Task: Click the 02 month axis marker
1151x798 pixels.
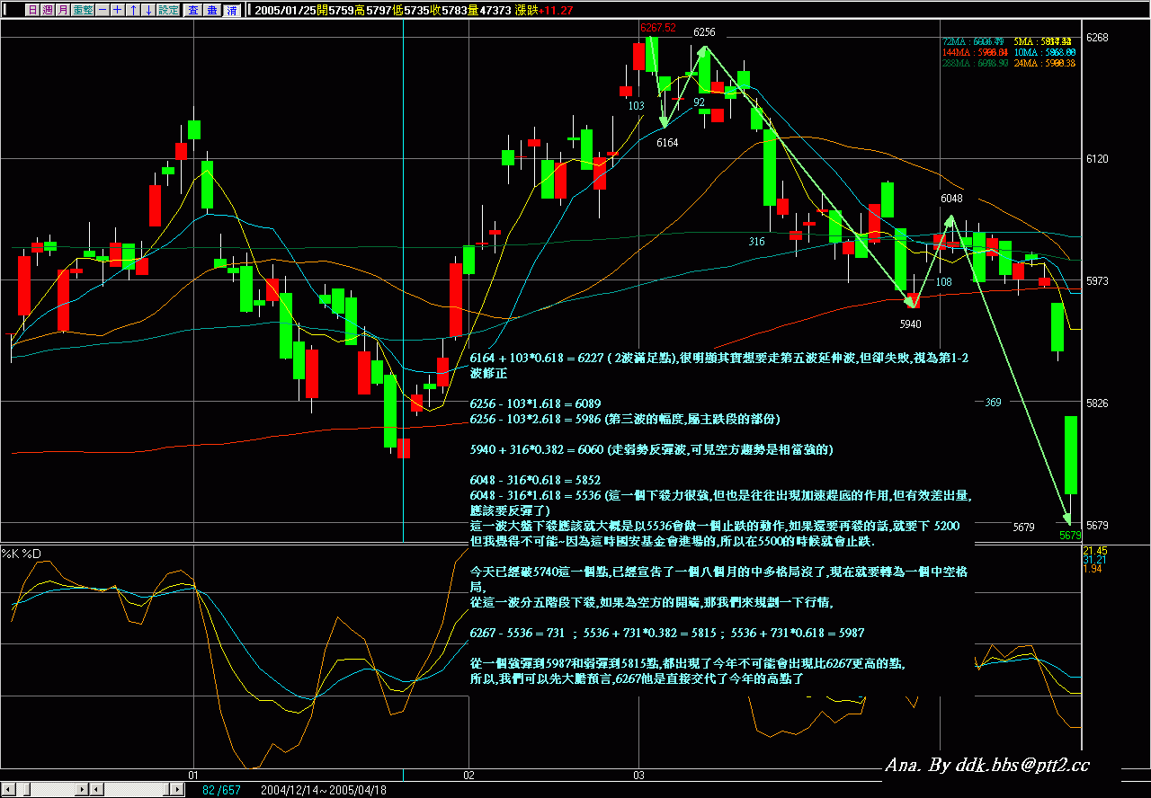Action: tap(468, 774)
